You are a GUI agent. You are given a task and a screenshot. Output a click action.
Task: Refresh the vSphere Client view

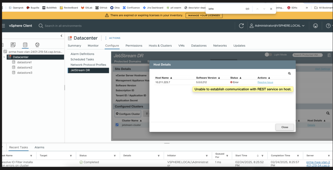(241, 26)
